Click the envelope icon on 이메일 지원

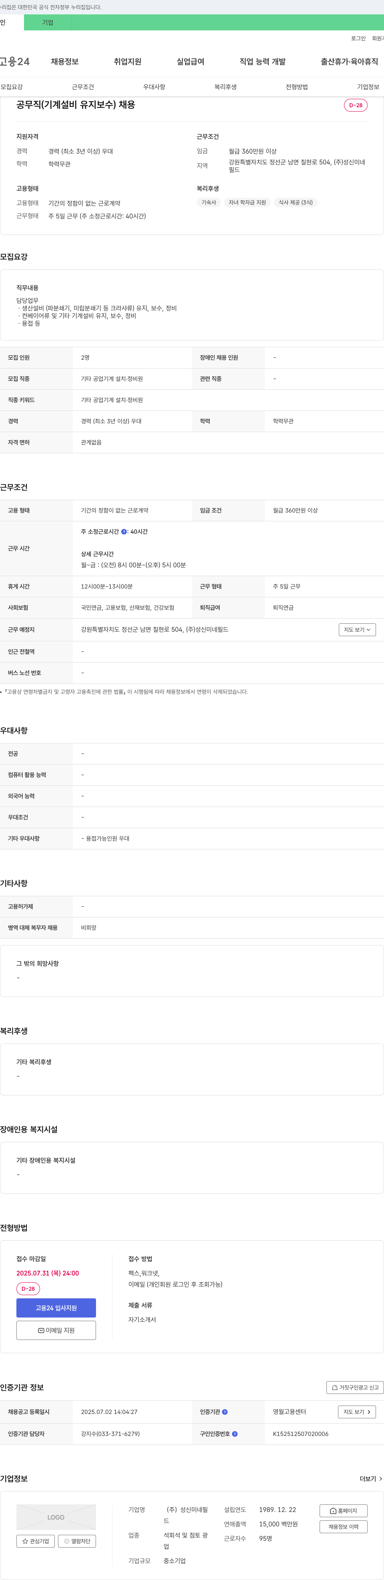click(41, 1330)
